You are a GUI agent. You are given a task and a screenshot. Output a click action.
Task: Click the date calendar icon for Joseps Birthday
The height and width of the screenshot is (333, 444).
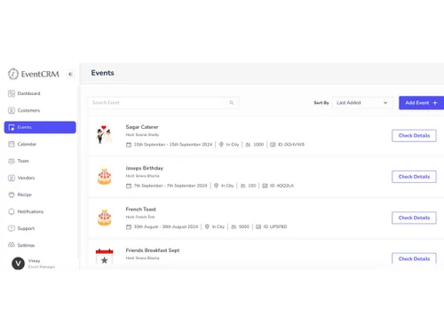(129, 186)
